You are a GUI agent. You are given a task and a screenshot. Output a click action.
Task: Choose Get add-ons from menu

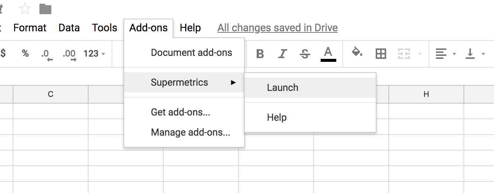pyautogui.click(x=180, y=112)
